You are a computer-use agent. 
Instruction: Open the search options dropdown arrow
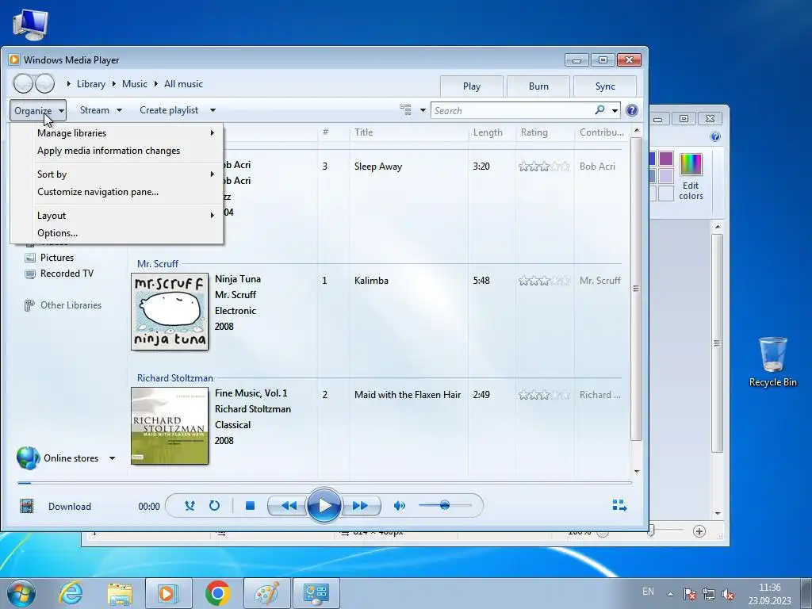click(x=615, y=110)
